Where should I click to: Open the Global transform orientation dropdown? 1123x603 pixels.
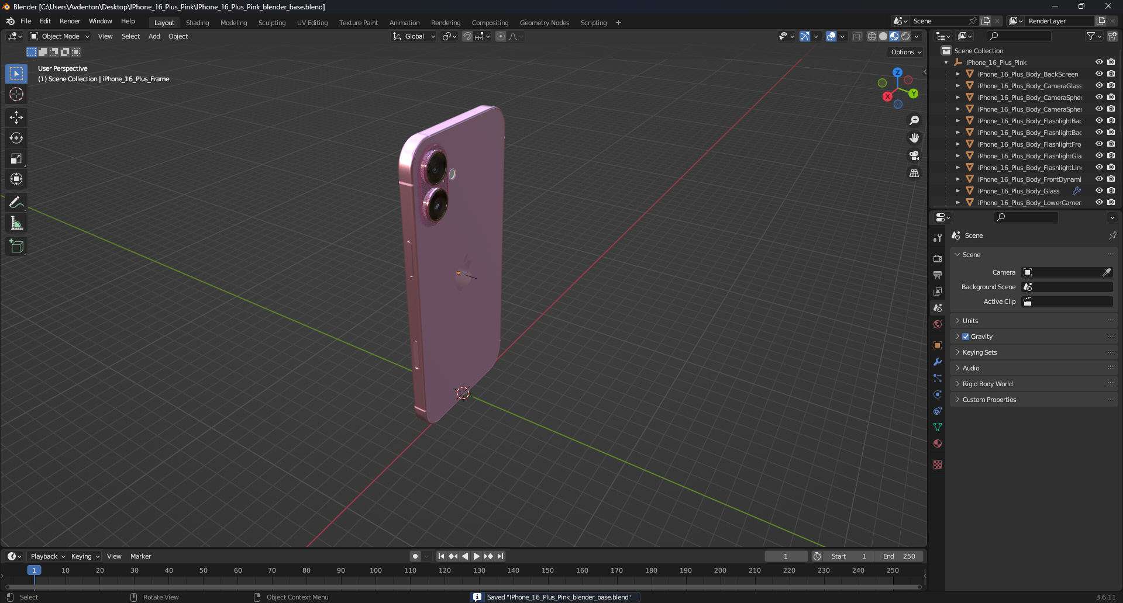(414, 36)
